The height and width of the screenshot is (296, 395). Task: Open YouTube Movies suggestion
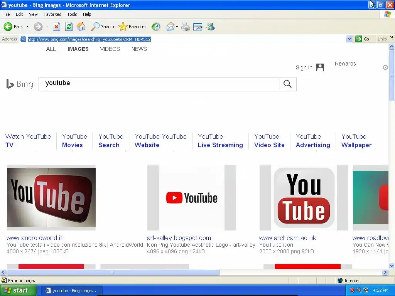(x=74, y=141)
